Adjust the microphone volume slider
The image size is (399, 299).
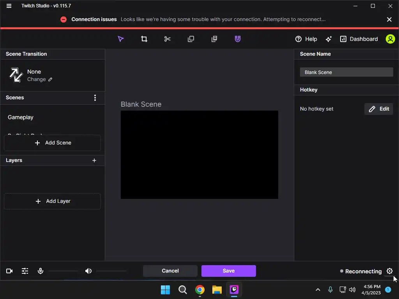pos(63,271)
